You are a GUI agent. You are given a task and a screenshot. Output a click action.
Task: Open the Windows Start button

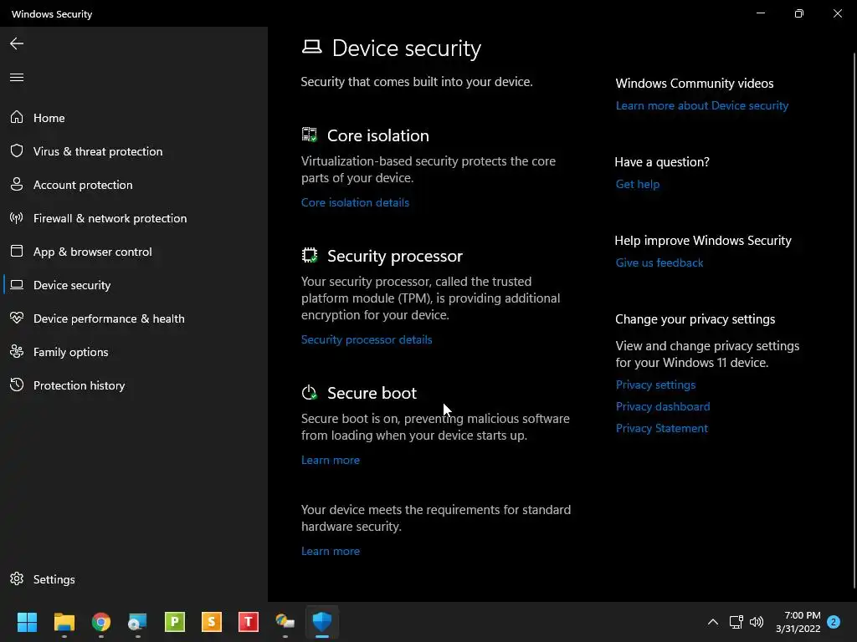[27, 621]
